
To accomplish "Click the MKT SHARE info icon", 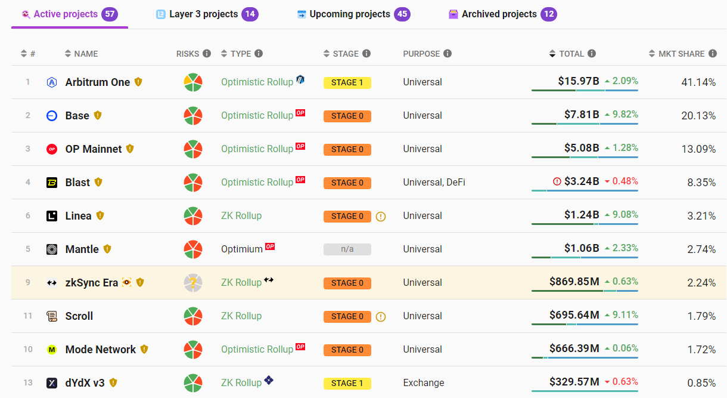I will click(712, 54).
